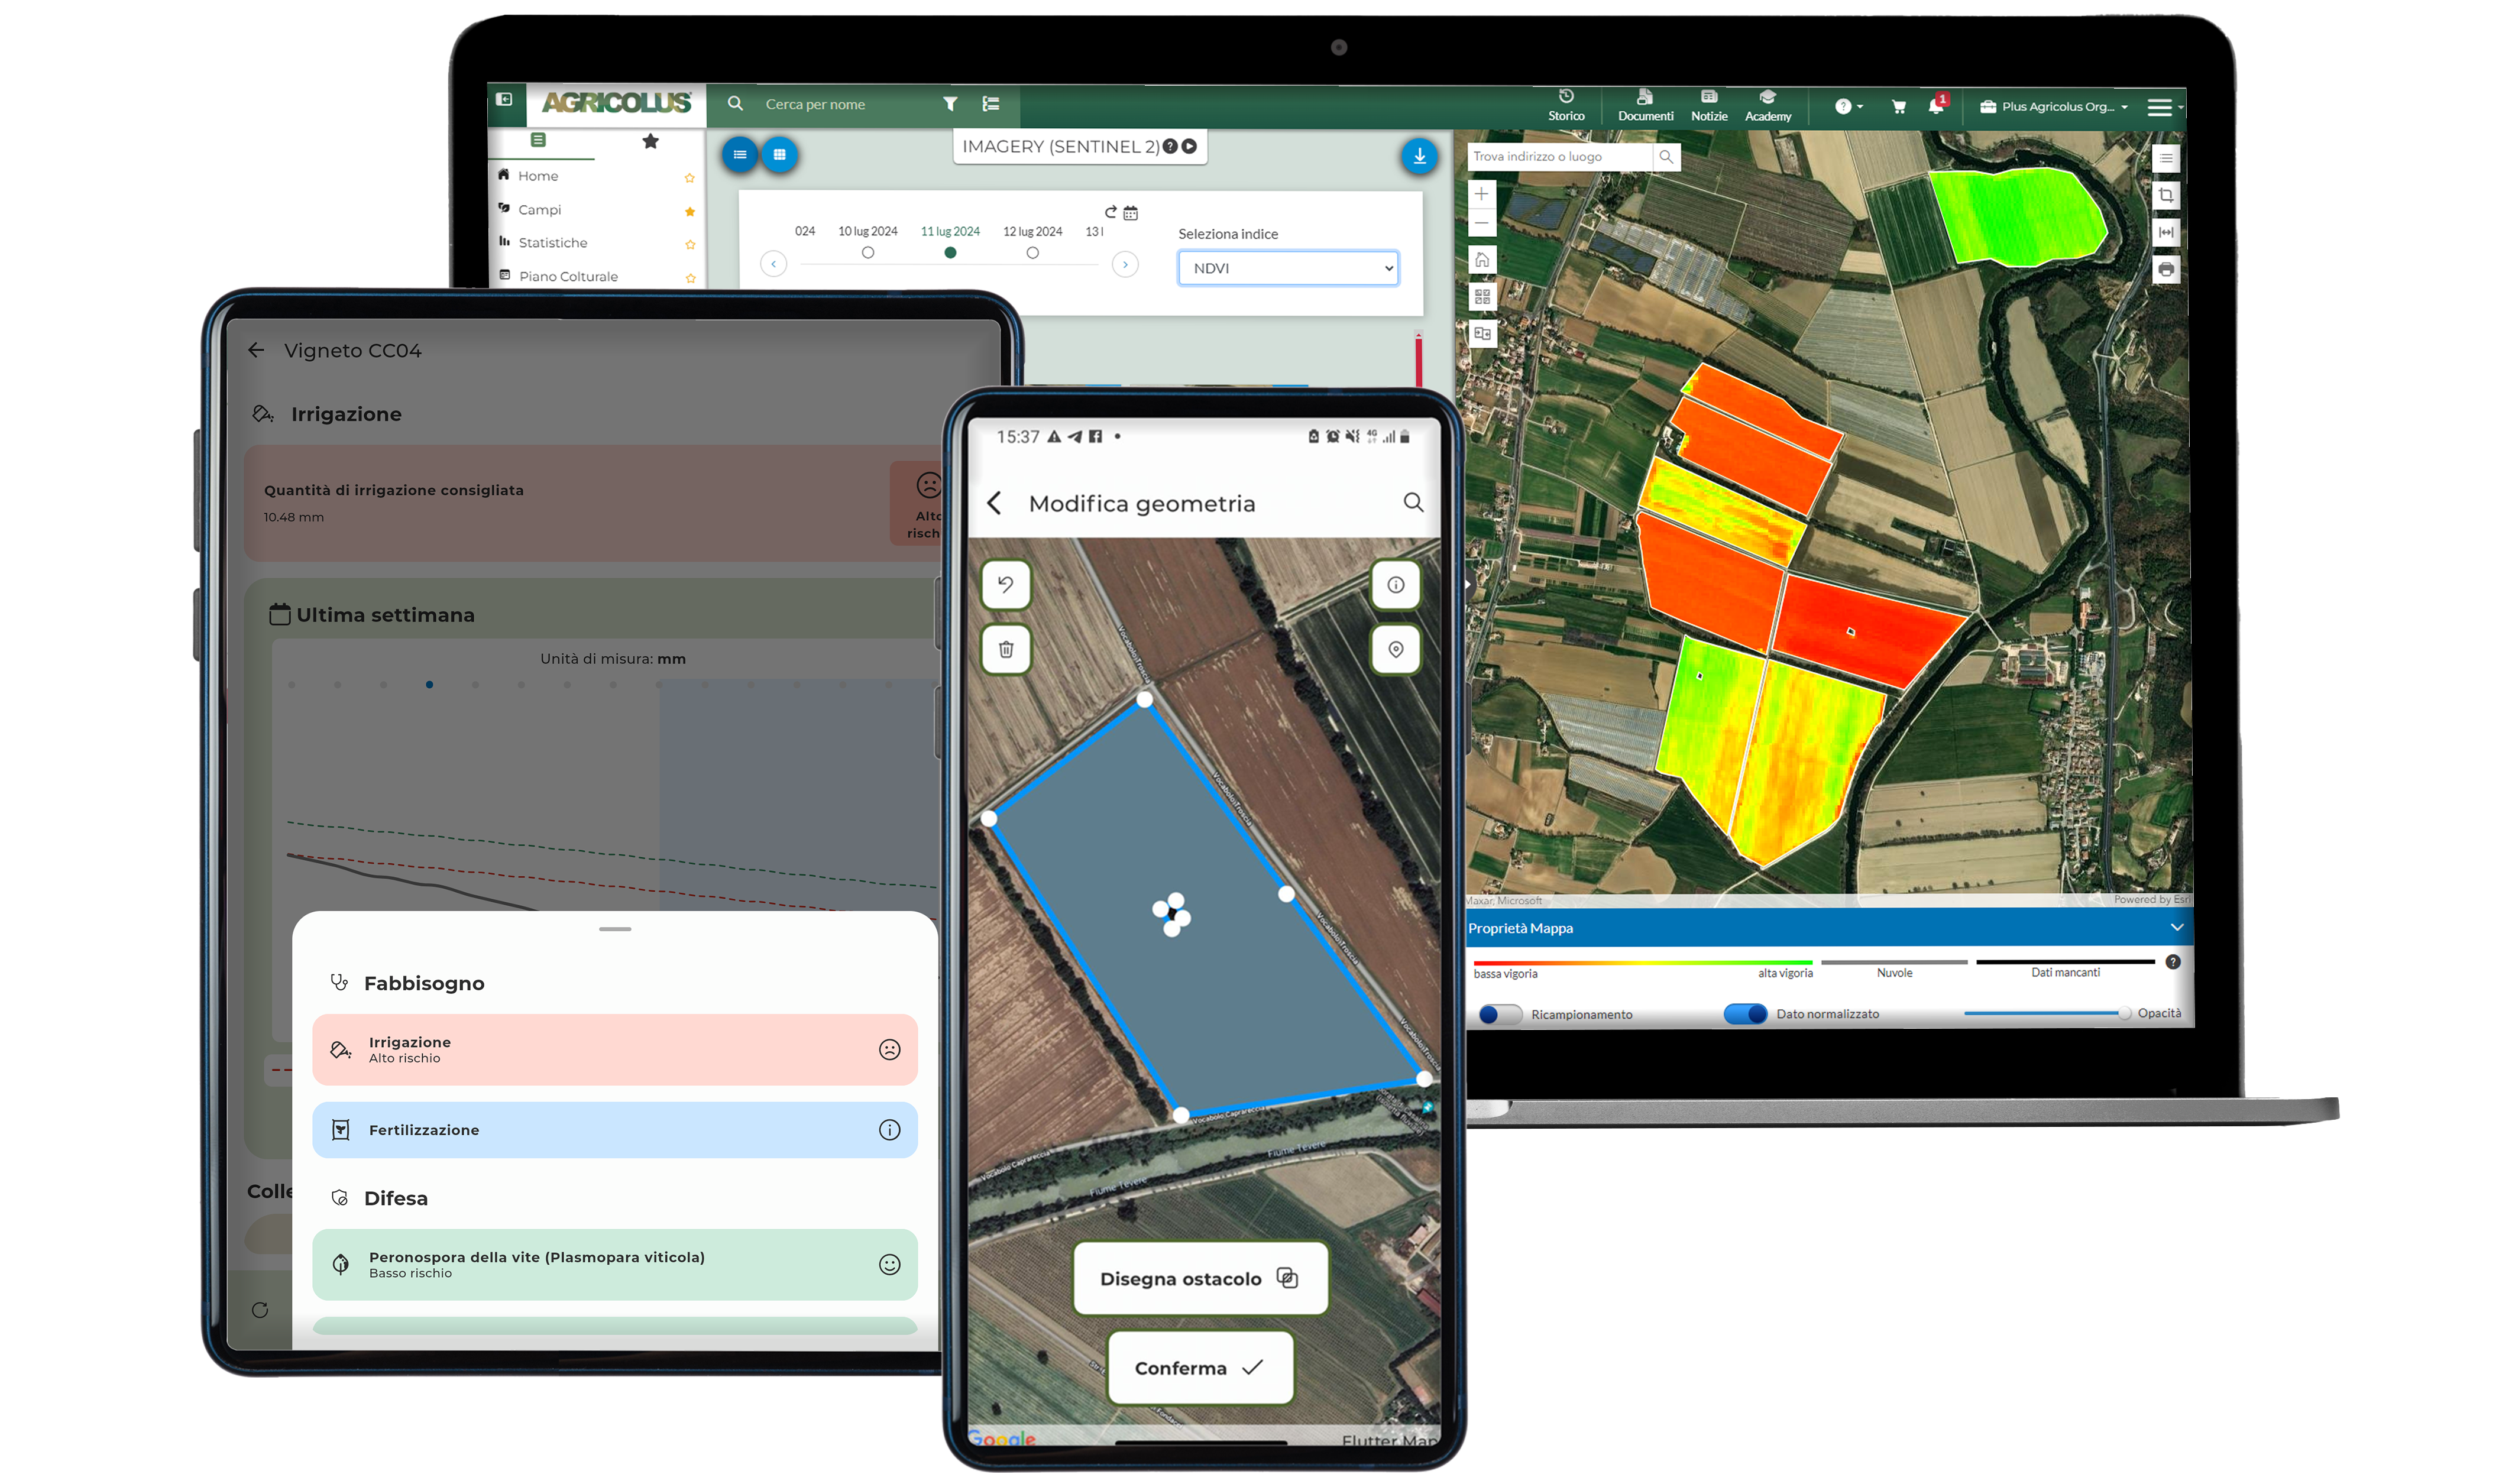Image resolution: width=2512 pixels, height=1484 pixels.
Task: Click the trash delete button on the phone map
Action: click(x=1006, y=650)
